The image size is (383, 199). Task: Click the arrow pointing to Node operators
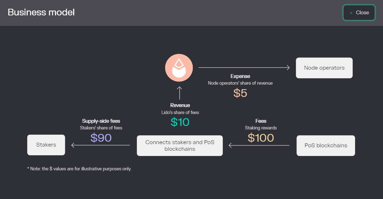tap(244, 68)
